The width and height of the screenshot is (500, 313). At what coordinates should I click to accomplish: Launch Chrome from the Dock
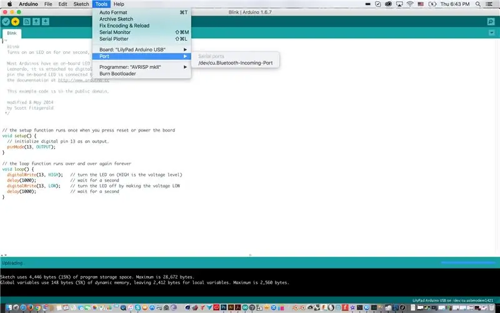(37, 307)
